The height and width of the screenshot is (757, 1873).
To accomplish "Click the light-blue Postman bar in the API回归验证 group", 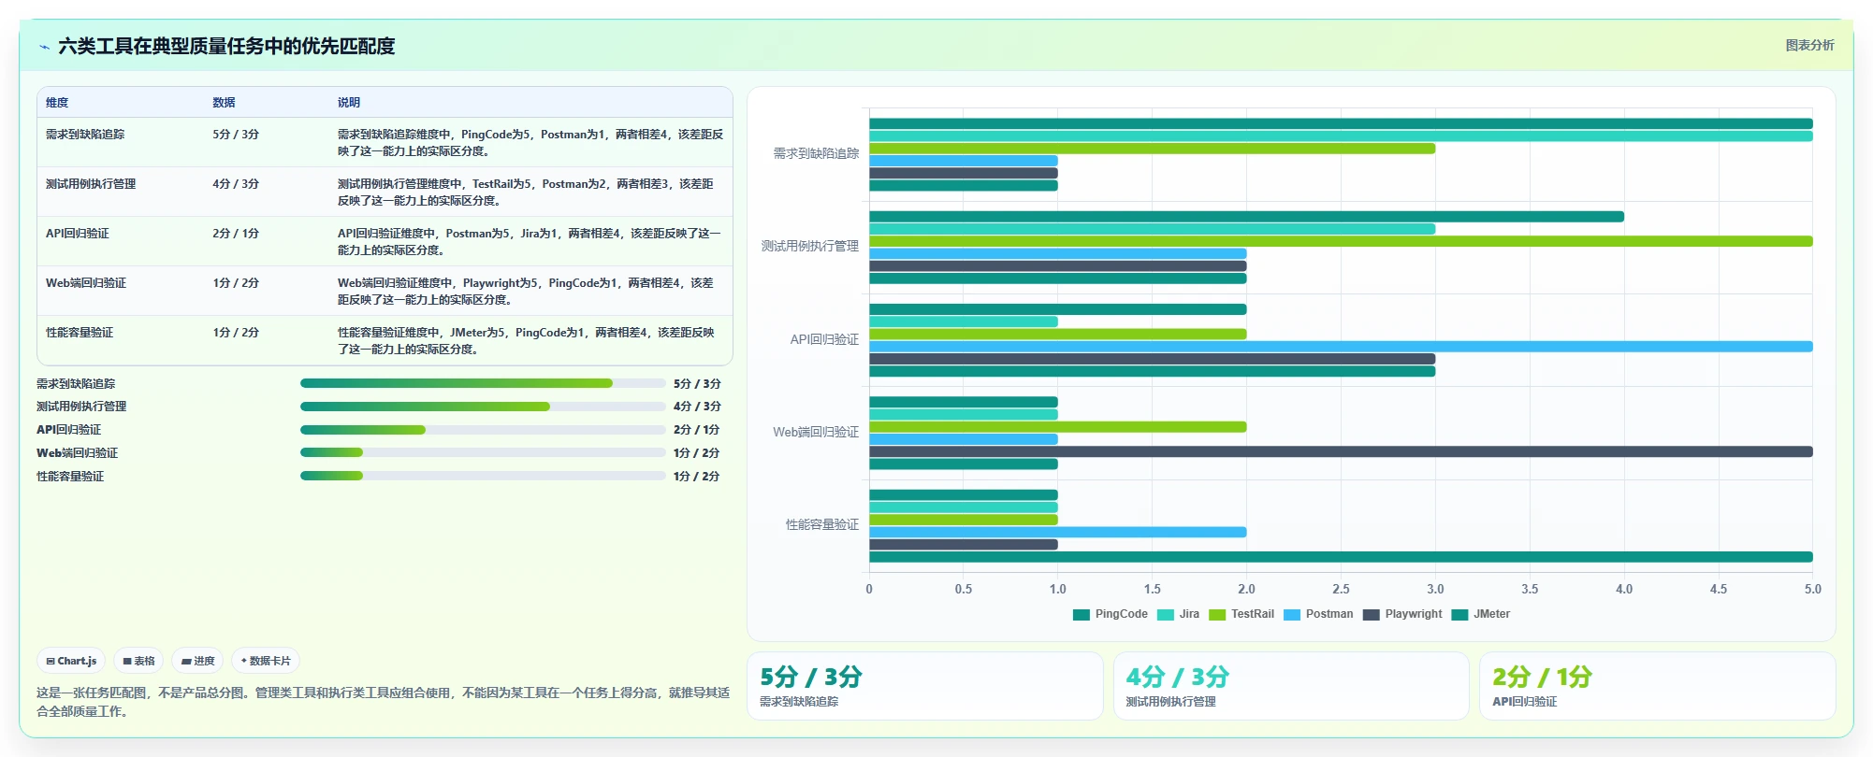I will pos(1341,347).
